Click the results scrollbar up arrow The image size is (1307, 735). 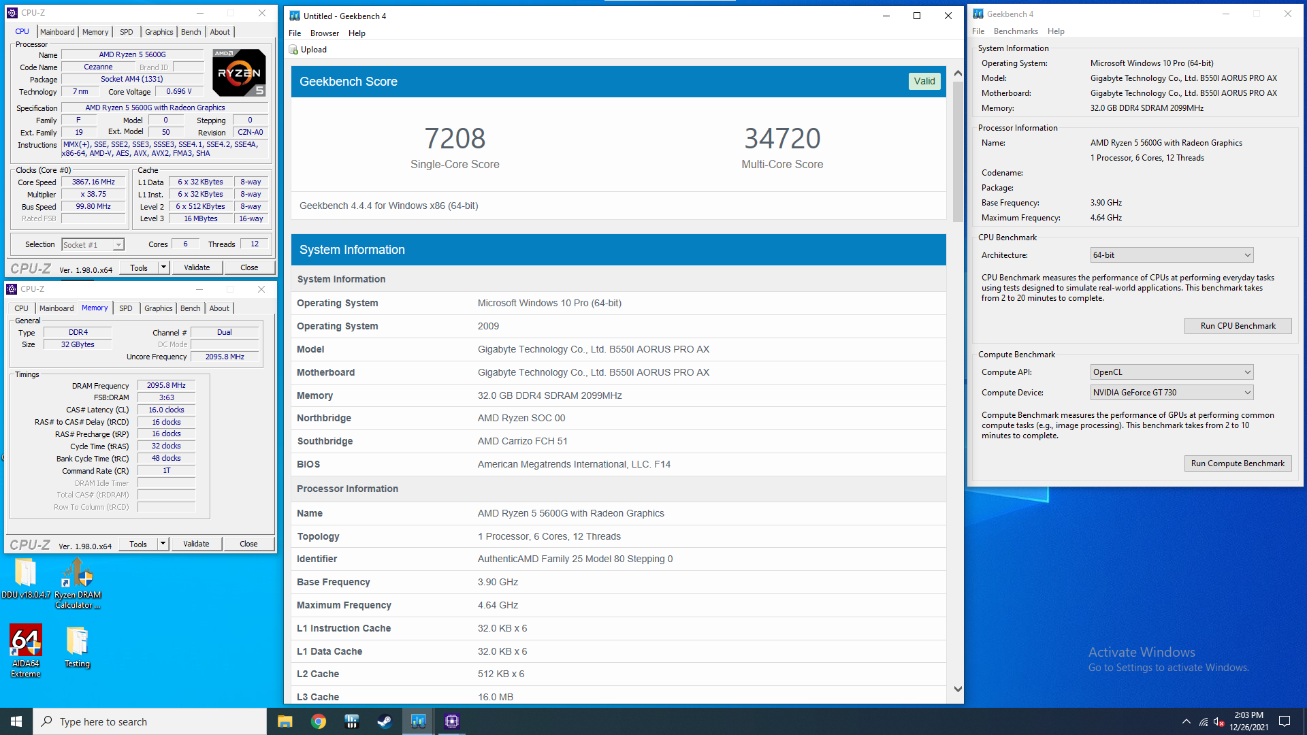[958, 73]
